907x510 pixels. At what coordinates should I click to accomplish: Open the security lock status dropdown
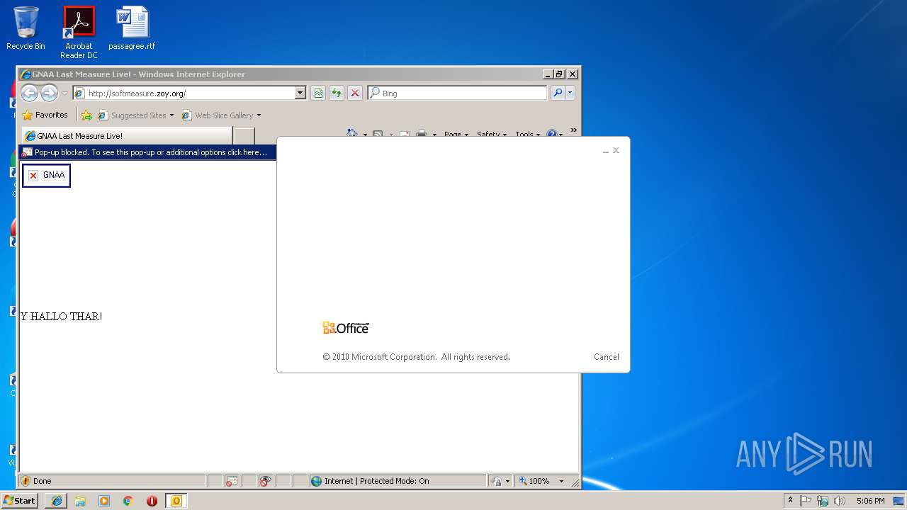(x=500, y=481)
